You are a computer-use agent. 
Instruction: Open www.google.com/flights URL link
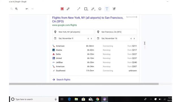pyautogui.click(x=64, y=25)
